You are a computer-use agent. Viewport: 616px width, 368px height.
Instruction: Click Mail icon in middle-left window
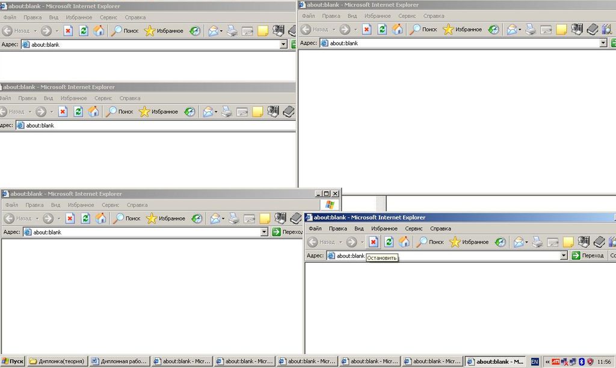point(208,111)
